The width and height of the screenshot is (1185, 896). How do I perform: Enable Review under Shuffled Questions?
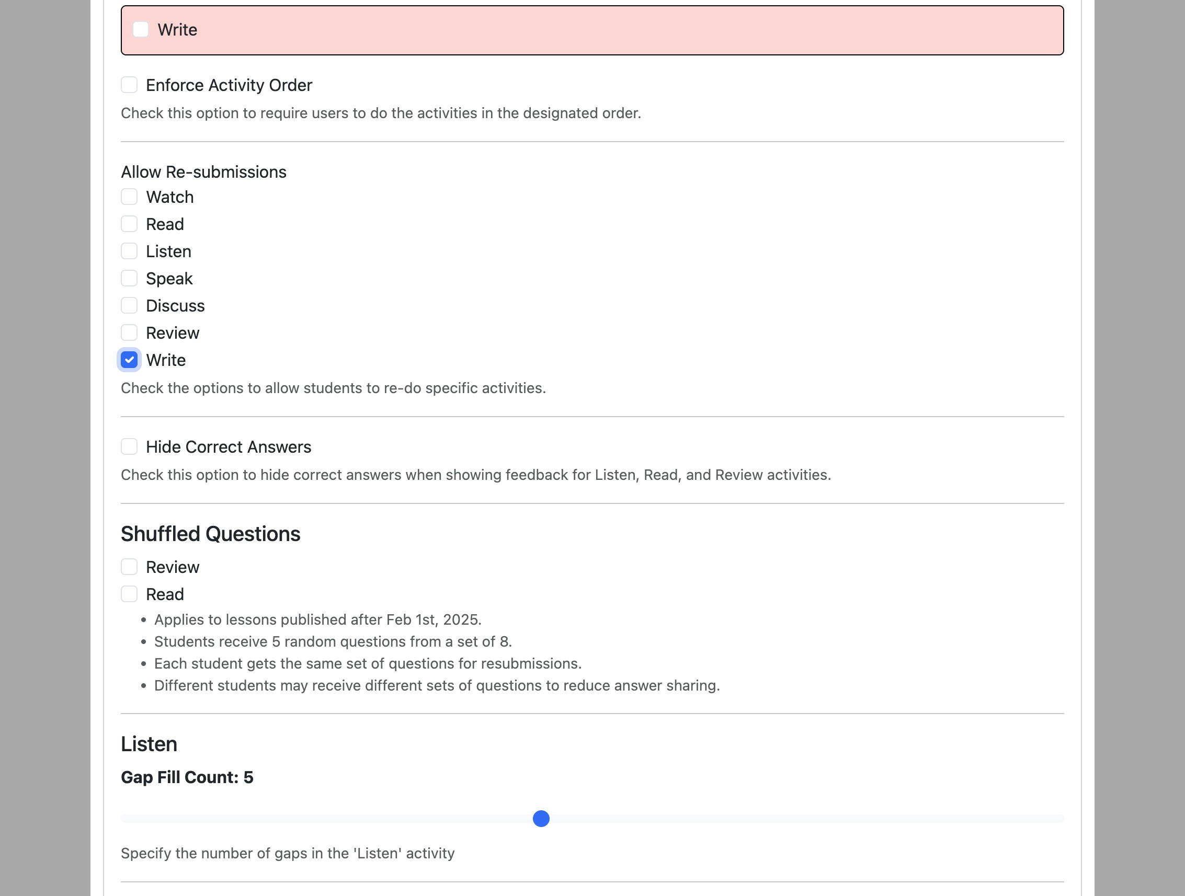pyautogui.click(x=129, y=567)
